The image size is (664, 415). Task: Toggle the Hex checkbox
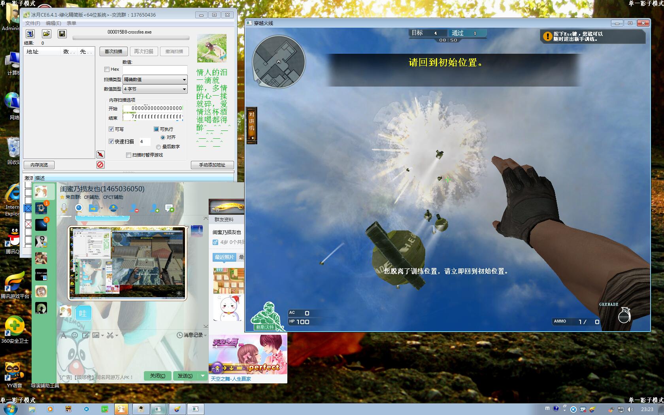(107, 69)
